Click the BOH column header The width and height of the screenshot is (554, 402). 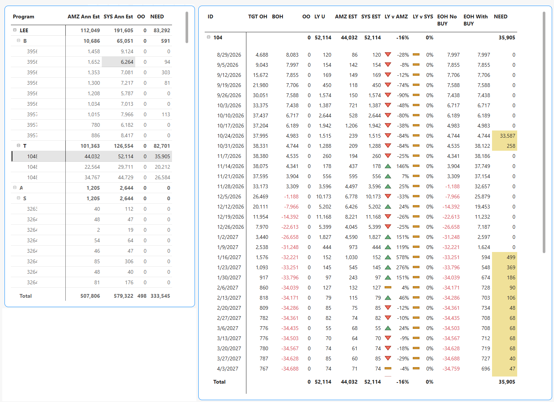coord(278,16)
